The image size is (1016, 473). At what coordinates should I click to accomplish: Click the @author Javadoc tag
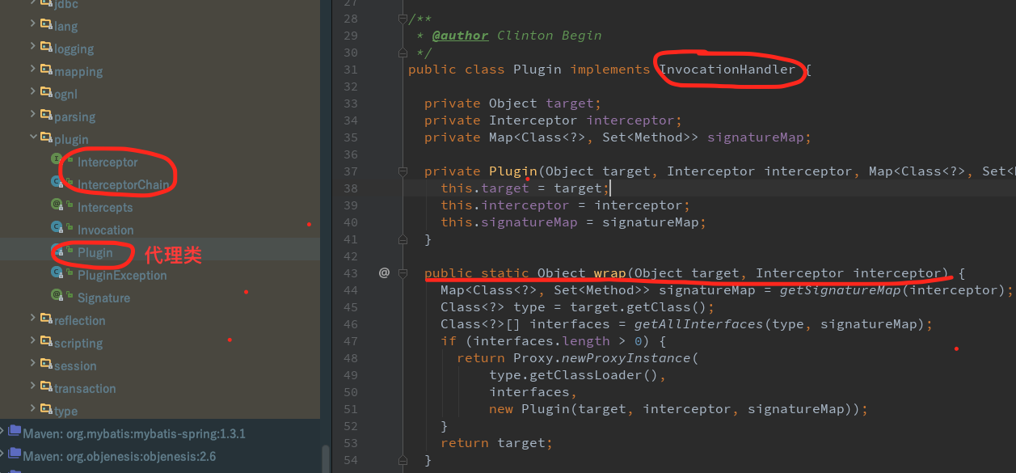(461, 36)
